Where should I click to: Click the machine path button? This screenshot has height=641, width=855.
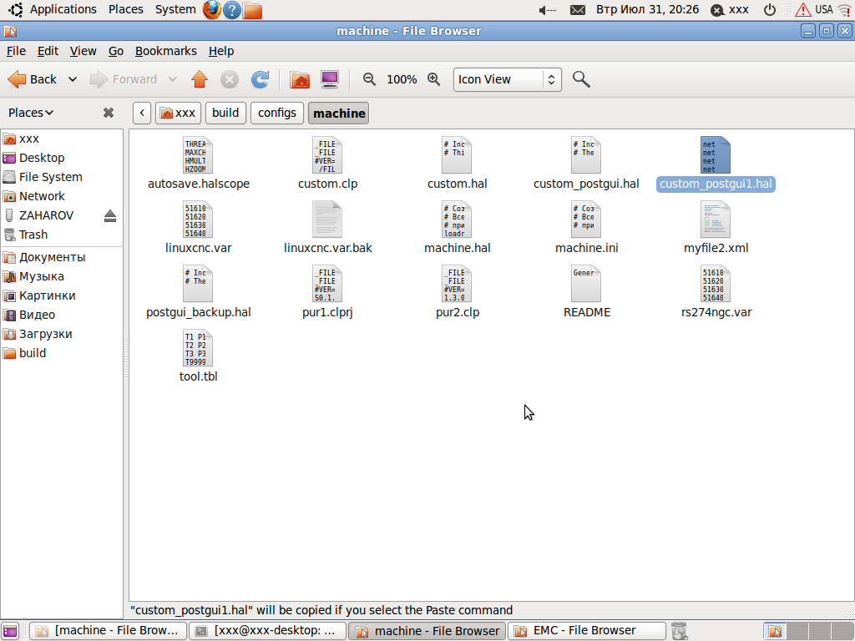pos(339,113)
